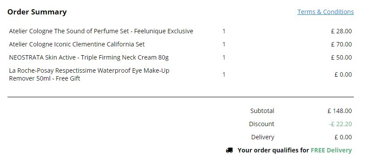Viewport: 367px width, 159px height.
Task: Click the £ 70.00 item price
Action: pos(341,44)
